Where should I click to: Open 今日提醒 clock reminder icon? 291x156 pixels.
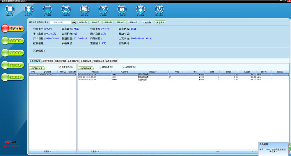click(x=47, y=10)
